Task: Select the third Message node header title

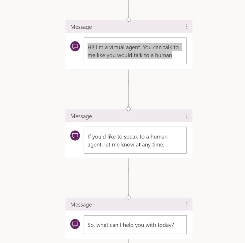Action: pos(81,205)
